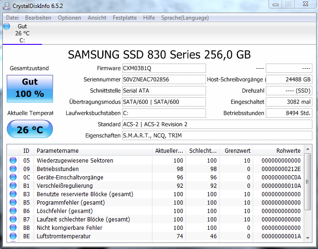Click the Eigenschaften S.M.A.R.T., NCQ, TRIM field
The width and height of the screenshot is (318, 249).
coord(217,135)
